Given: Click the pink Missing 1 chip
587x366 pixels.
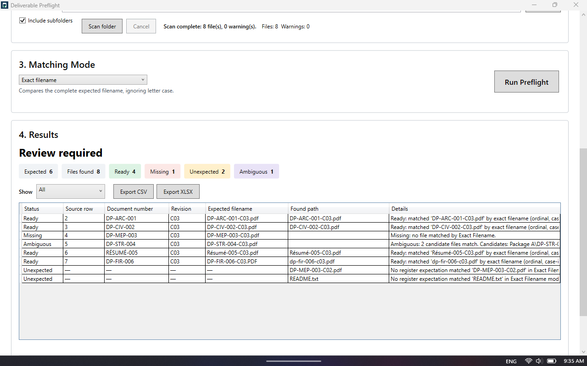Looking at the screenshot, I should coord(162,171).
